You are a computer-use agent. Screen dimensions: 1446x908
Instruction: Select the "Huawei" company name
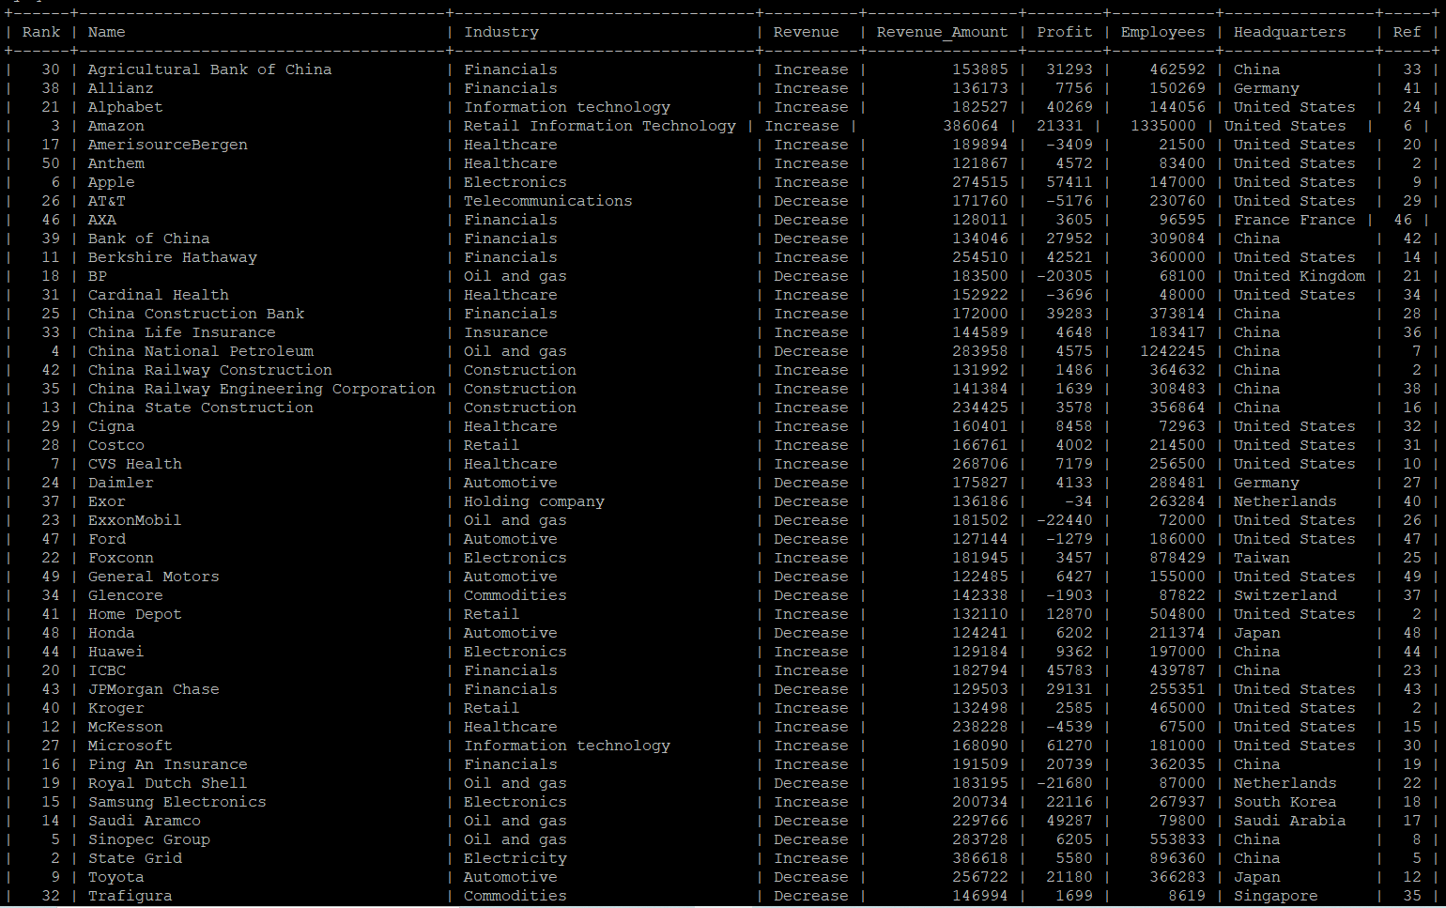tap(115, 652)
